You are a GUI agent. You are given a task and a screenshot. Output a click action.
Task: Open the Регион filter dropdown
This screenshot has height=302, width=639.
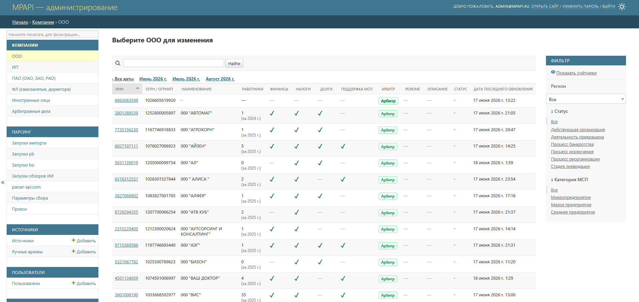pyautogui.click(x=586, y=99)
